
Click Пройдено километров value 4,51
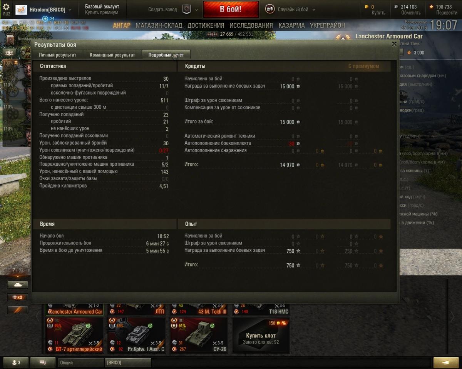tap(164, 186)
